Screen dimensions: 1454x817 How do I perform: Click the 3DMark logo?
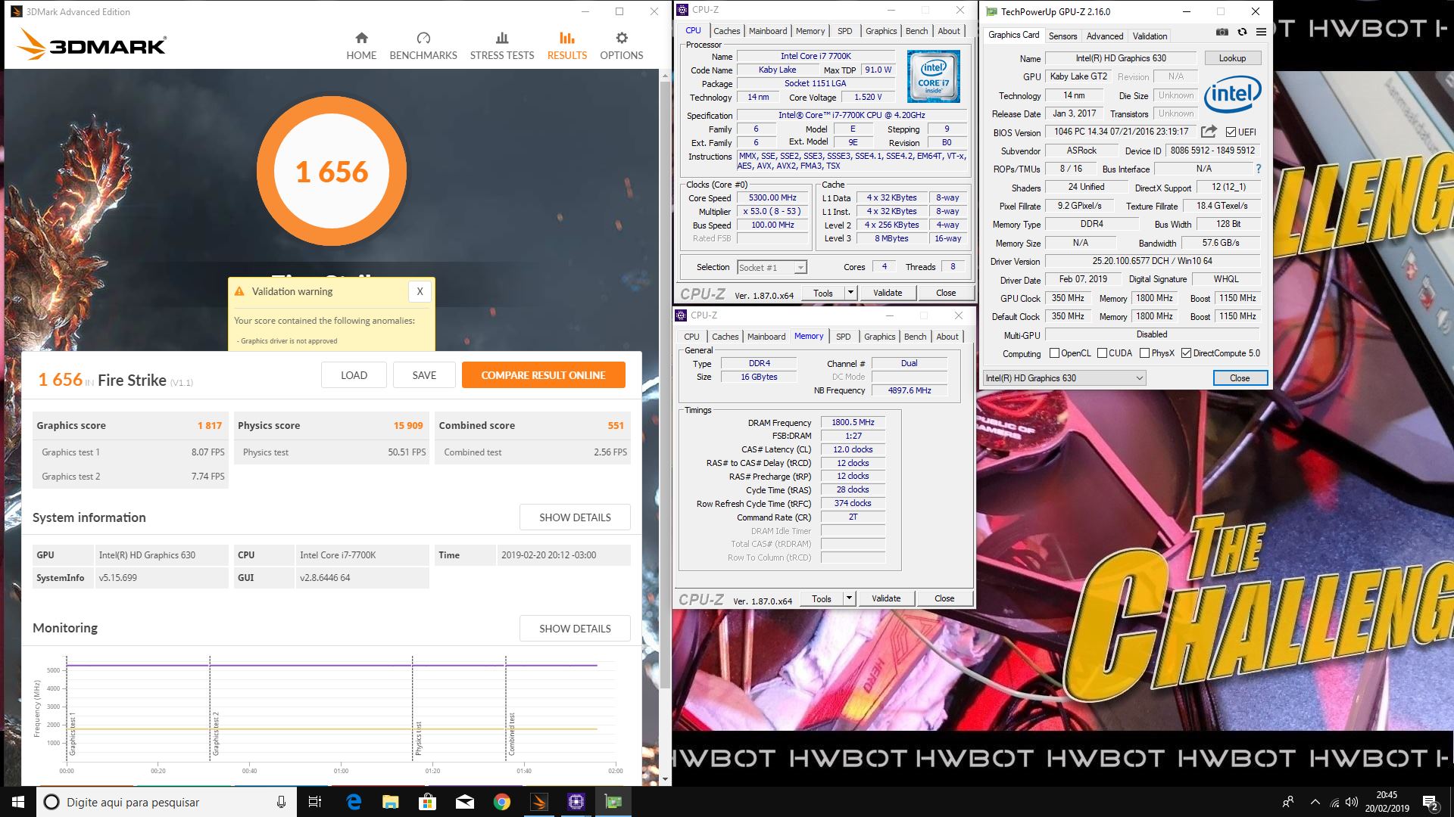pyautogui.click(x=90, y=45)
